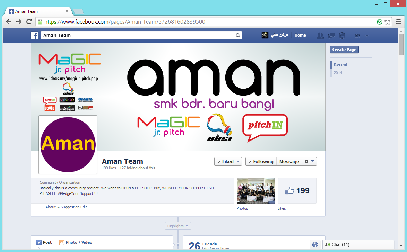Image resolution: width=407 pixels, height=252 pixels.
Task: Click the vertical scrollbar thumb
Action: (x=401, y=44)
